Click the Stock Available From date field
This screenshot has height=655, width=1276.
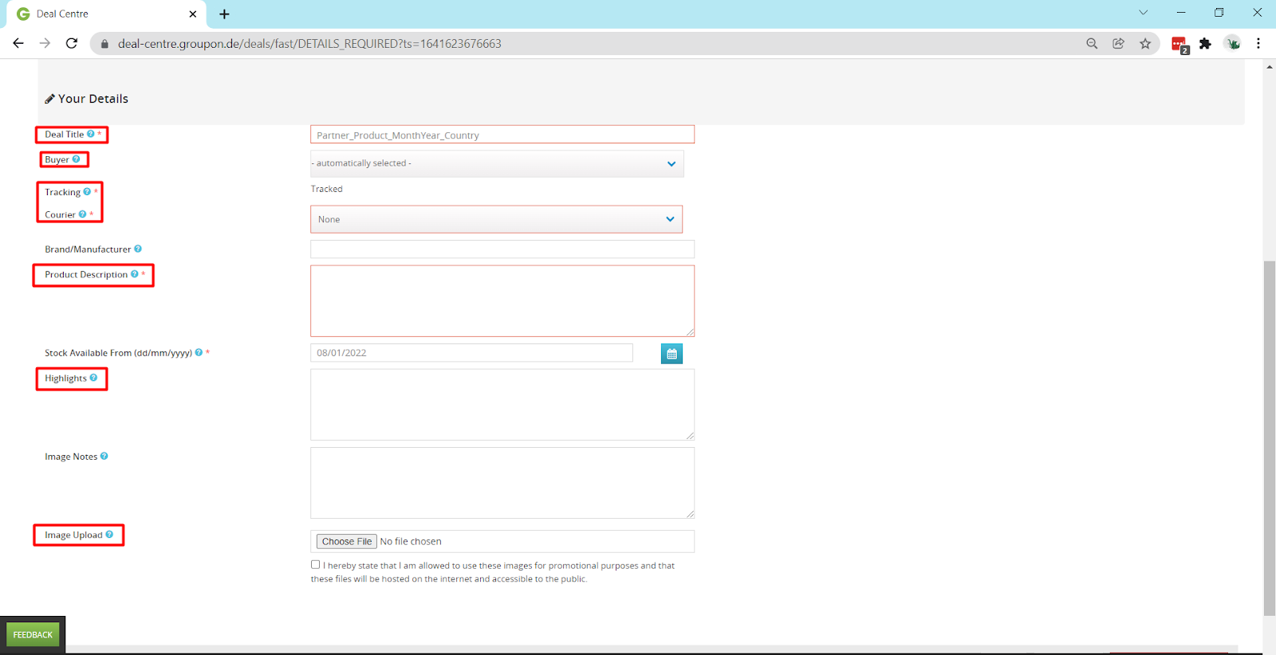pyautogui.click(x=471, y=353)
